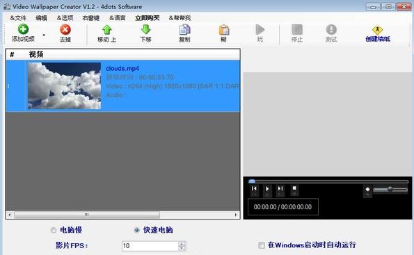Click the right arrow of horizontal scrollbar
Viewport: 414px width, 255px height.
tap(236, 215)
